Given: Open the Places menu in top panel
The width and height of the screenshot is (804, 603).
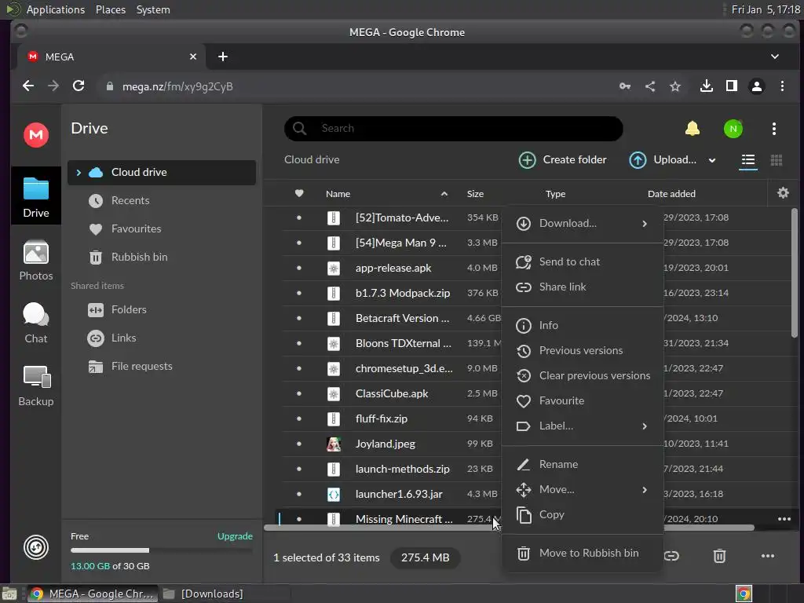Looking at the screenshot, I should tap(110, 9).
